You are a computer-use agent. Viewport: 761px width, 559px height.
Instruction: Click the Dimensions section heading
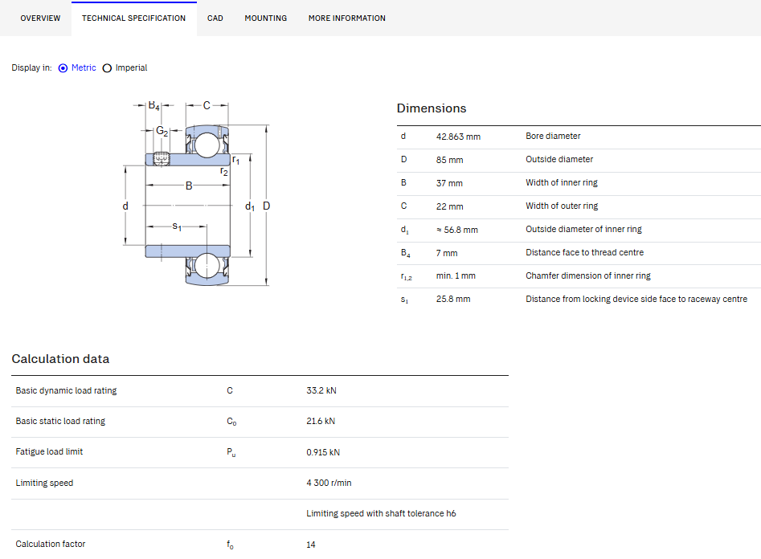pyautogui.click(x=432, y=108)
